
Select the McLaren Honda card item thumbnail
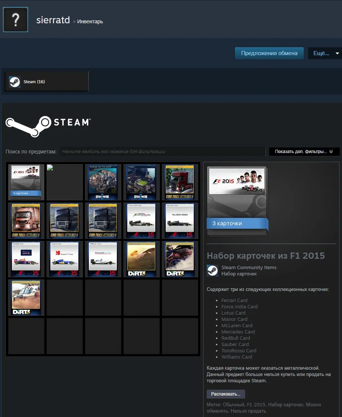(180, 221)
